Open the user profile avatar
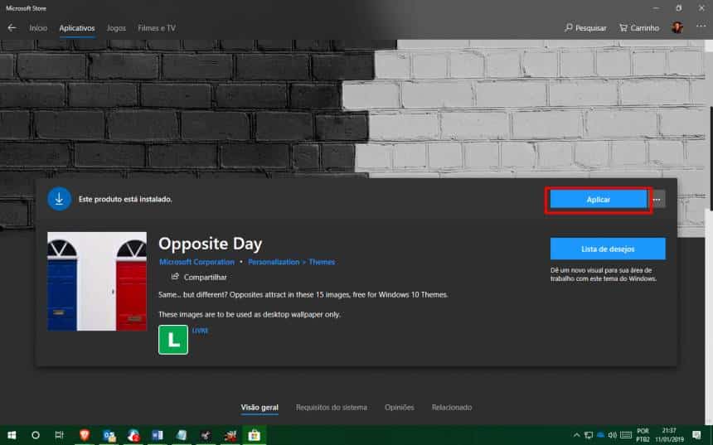 tap(677, 27)
